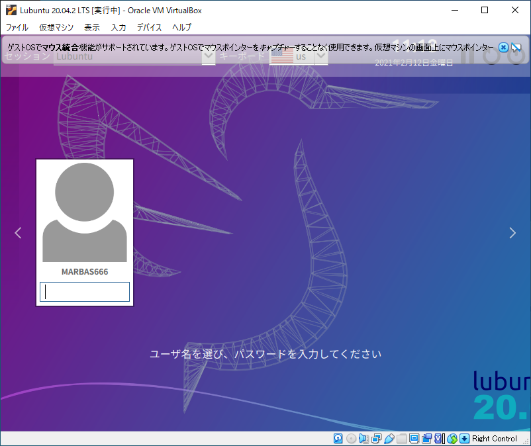Open the 入力 menu
Screen dimensions: 531x446
coord(119,27)
